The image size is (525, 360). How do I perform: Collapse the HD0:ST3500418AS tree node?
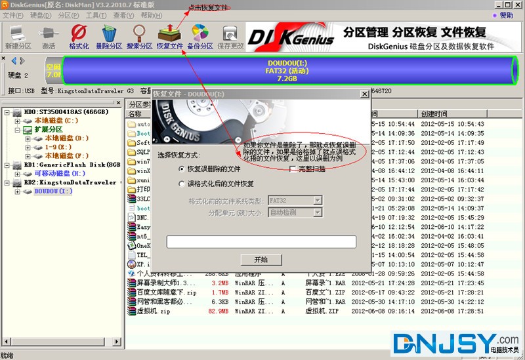[x=7, y=112]
